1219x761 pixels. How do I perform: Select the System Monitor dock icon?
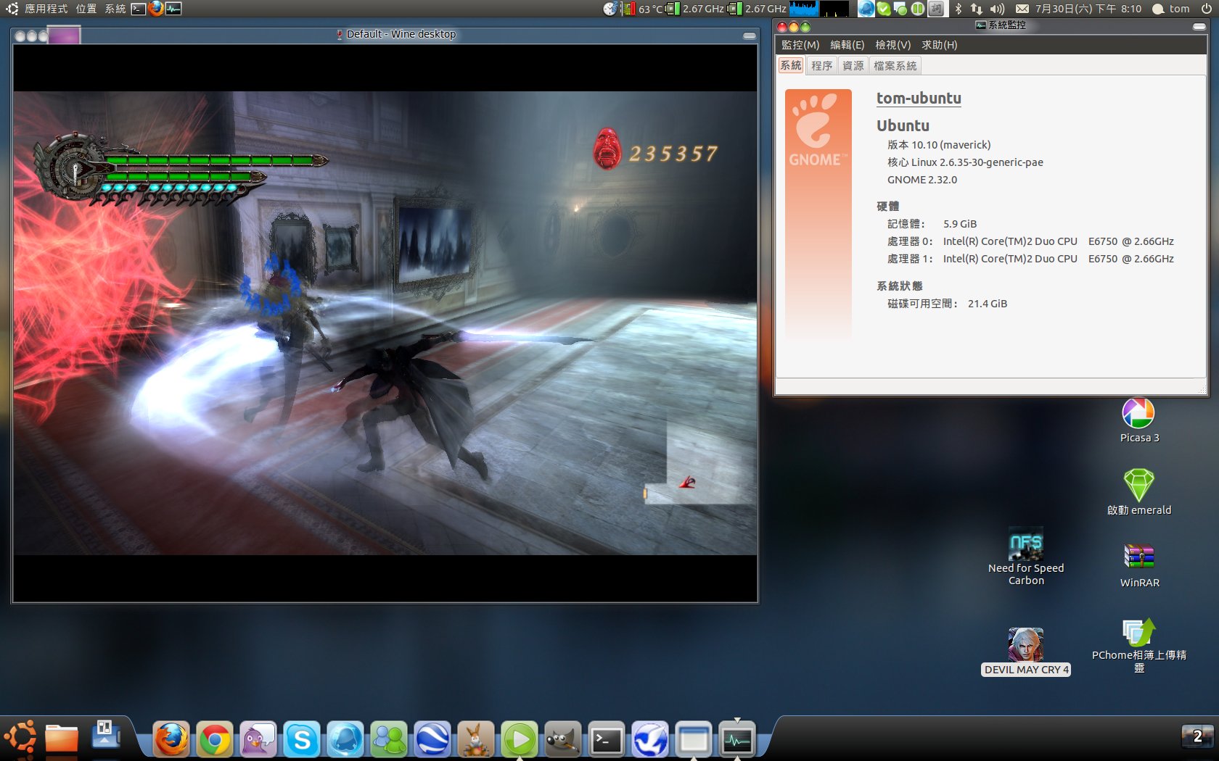click(737, 739)
